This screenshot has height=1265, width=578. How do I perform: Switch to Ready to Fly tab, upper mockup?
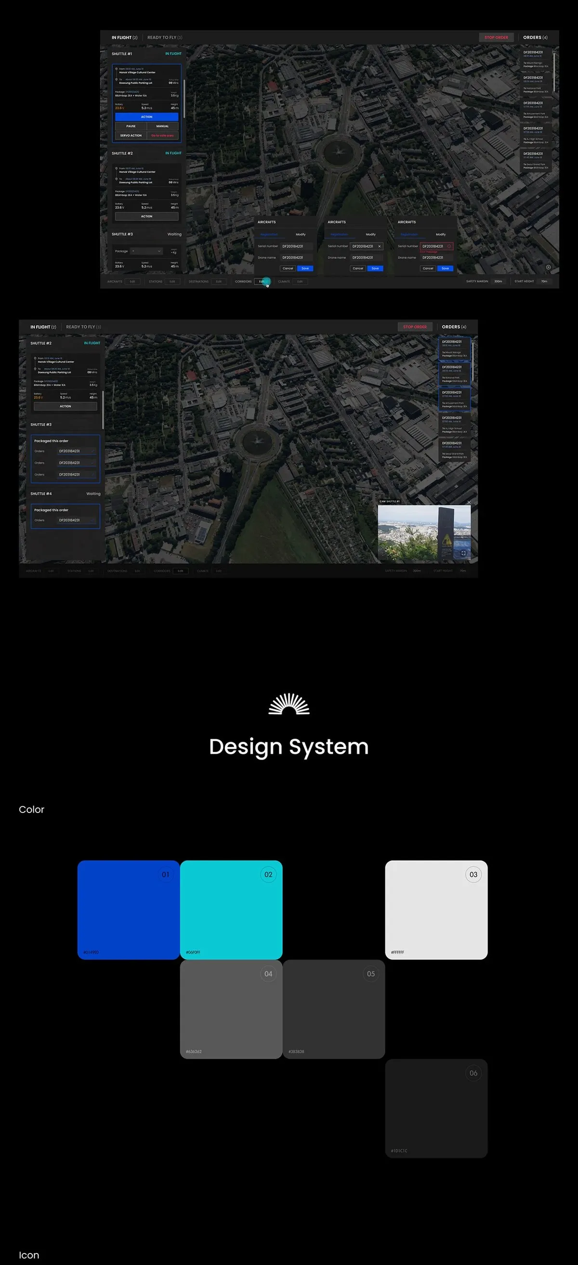pos(165,38)
